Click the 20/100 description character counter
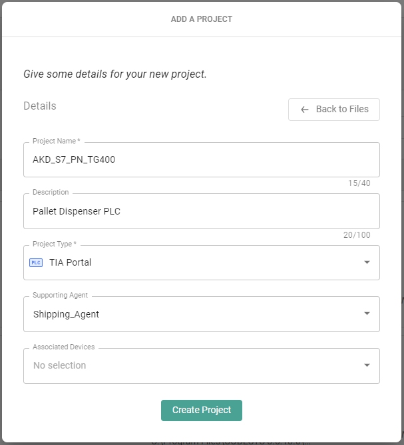404x445 pixels. coord(357,235)
